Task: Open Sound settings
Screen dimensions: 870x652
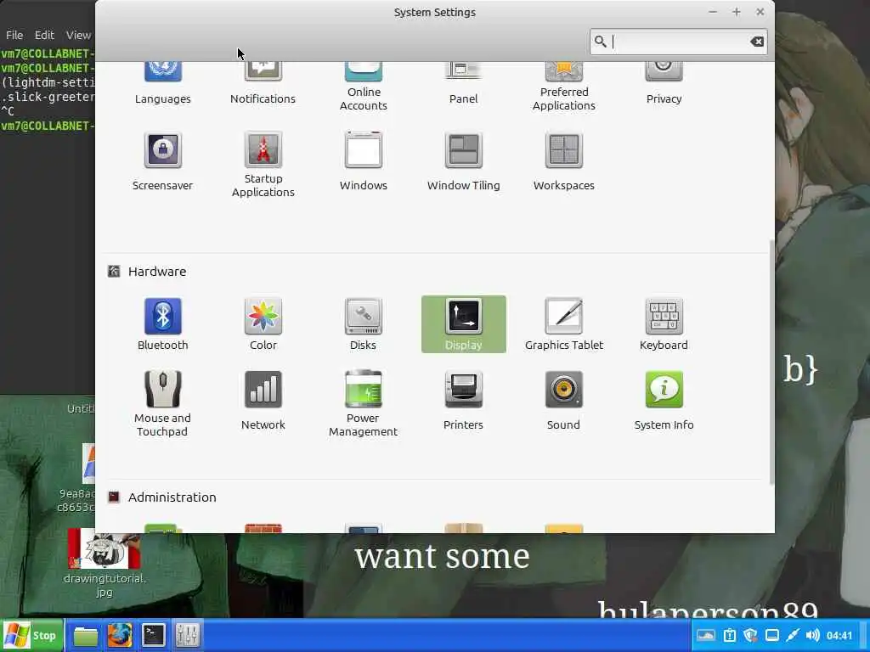Action: [x=564, y=401]
